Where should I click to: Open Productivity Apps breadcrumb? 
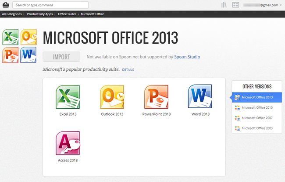(x=40, y=14)
